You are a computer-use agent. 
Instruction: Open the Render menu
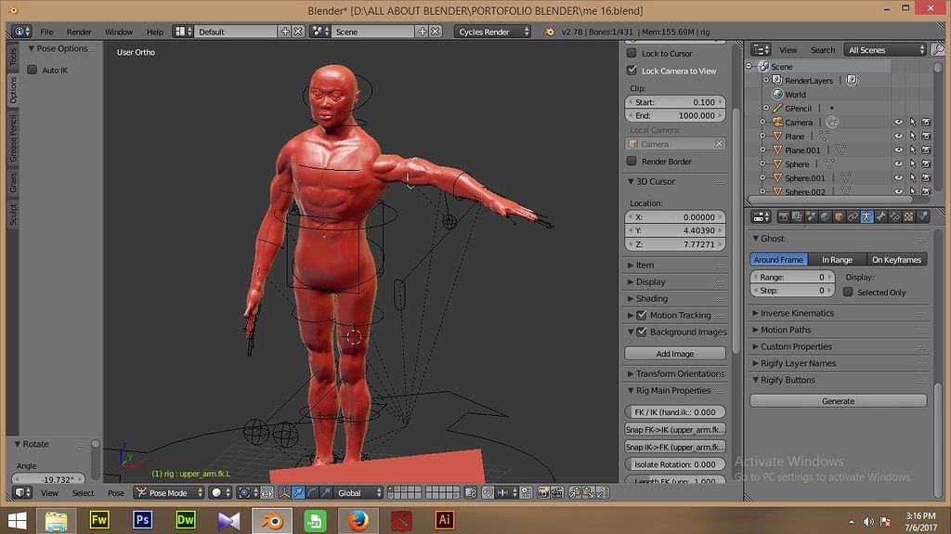click(x=79, y=32)
